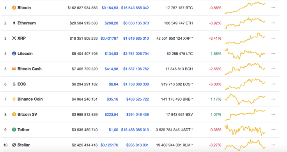The height and width of the screenshot is (152, 287).
Task: Click the Bitcoin SV logo icon
Action: (14, 114)
